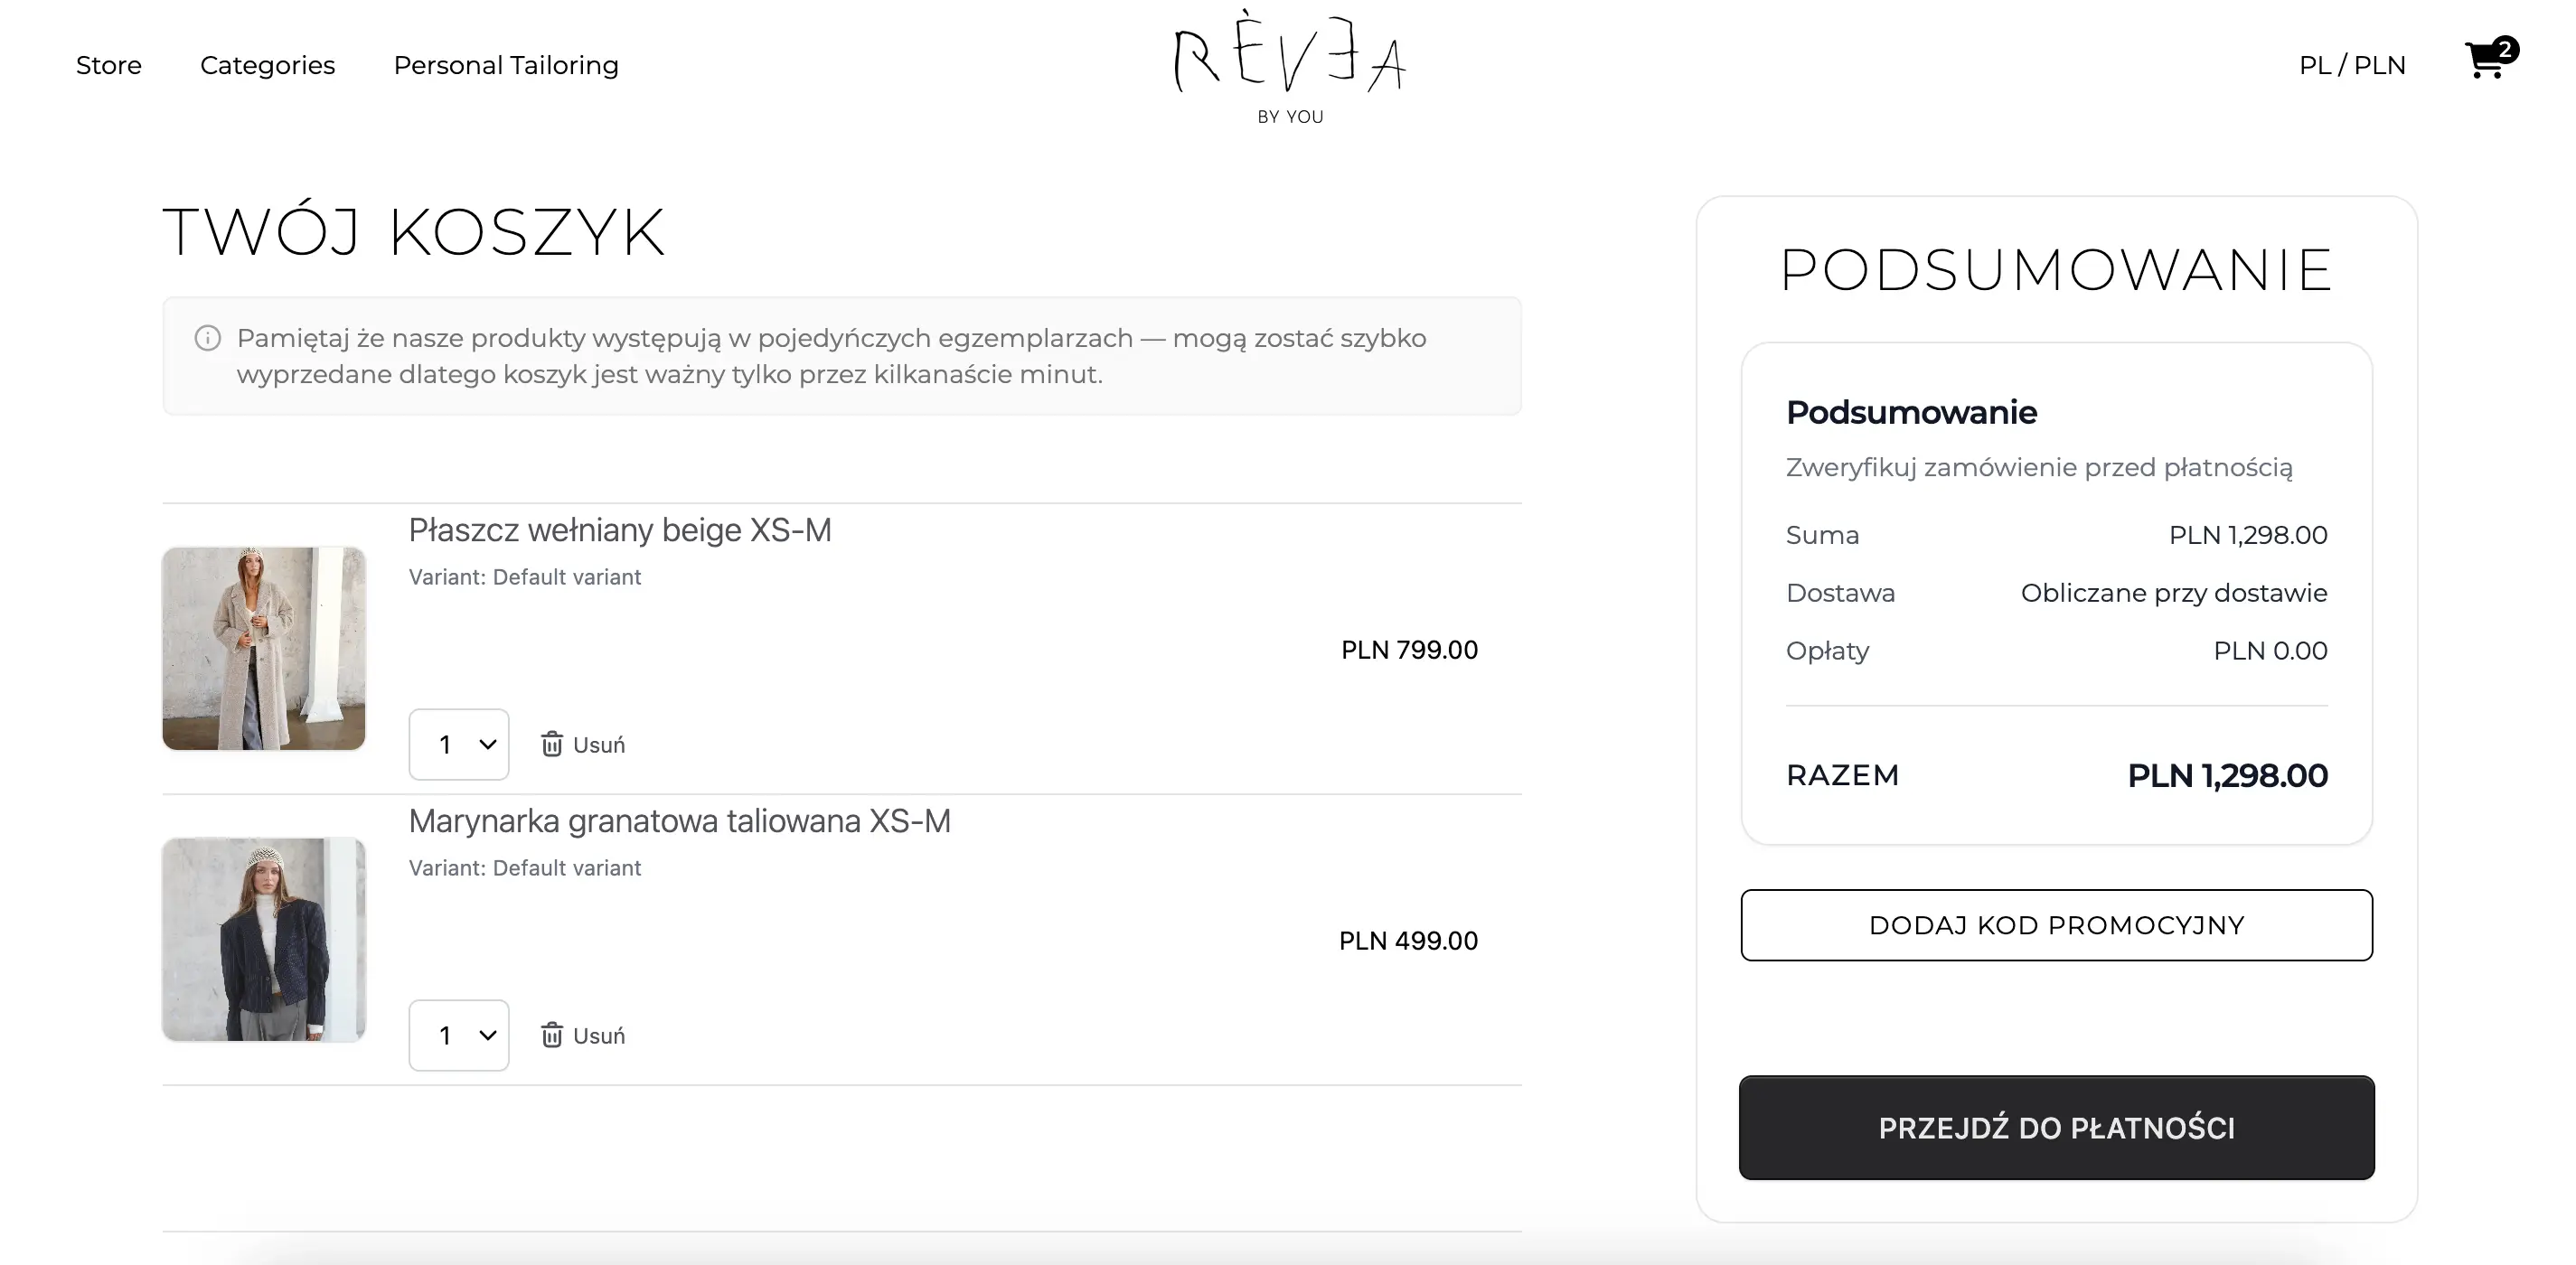This screenshot has width=2576, height=1265.
Task: Click the info icon in notice
Action: 208,338
